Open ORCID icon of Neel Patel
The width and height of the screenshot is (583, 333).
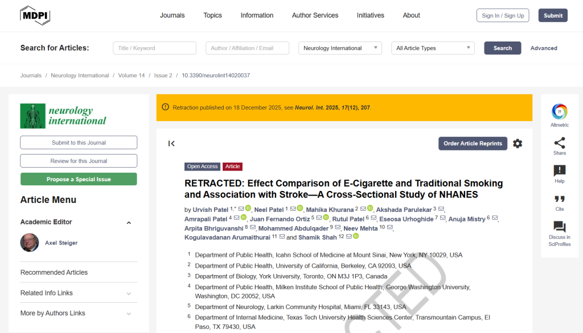pyautogui.click(x=300, y=208)
